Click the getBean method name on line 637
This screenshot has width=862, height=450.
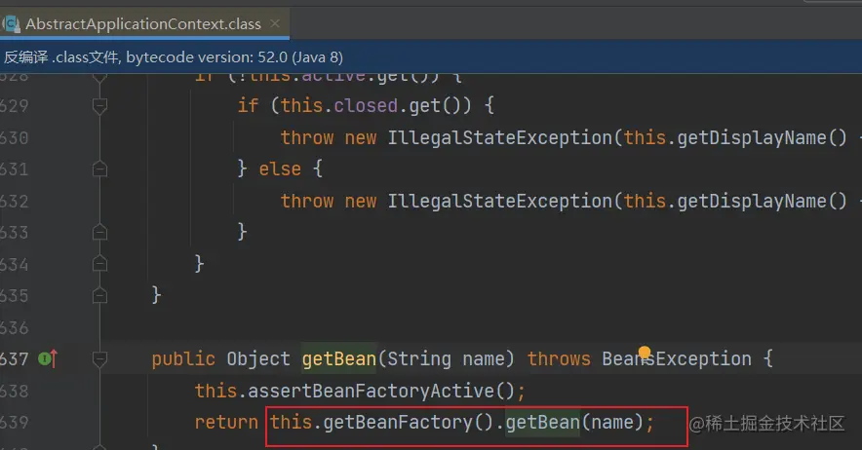(338, 358)
